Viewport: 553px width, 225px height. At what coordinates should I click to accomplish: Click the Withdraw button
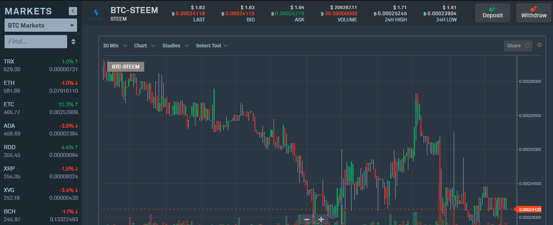pos(534,13)
